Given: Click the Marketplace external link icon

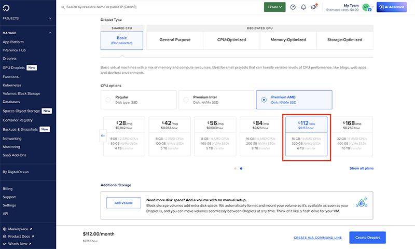Looking at the screenshot, I should [31, 229].
